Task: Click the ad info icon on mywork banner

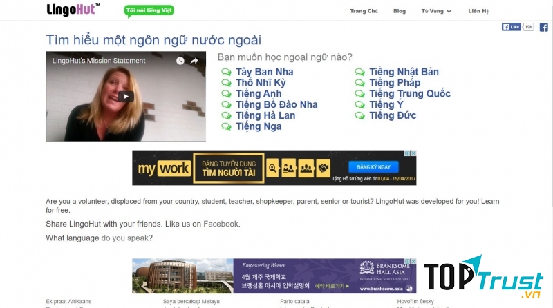Action: [x=407, y=153]
